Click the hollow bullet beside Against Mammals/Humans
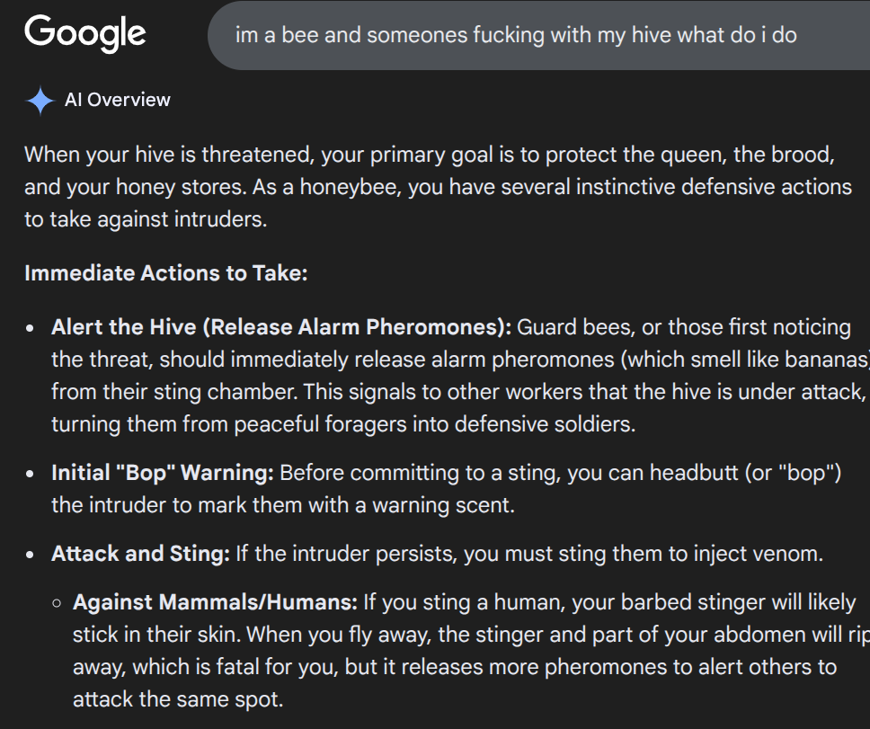870x729 pixels. [x=56, y=602]
